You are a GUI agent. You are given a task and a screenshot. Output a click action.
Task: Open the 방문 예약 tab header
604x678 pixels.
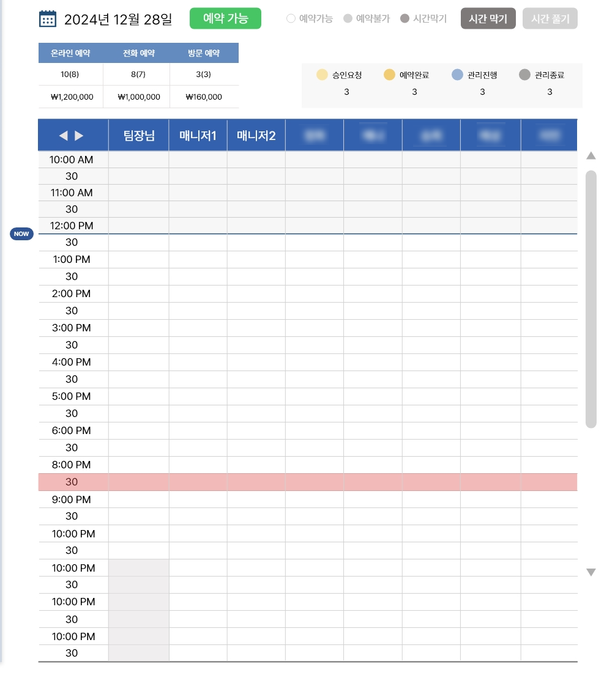click(x=204, y=53)
